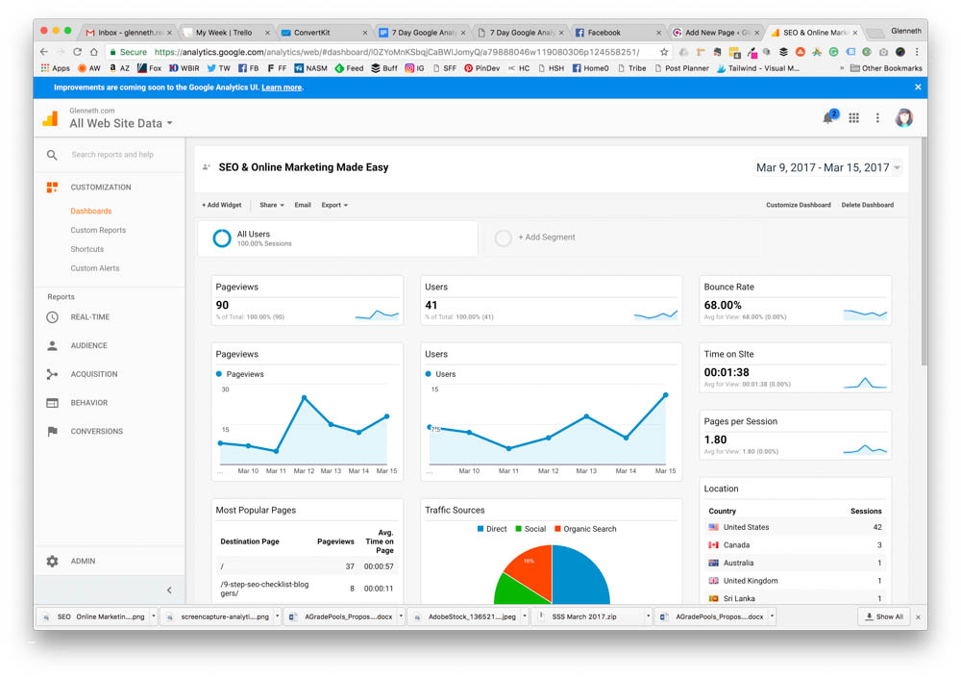
Task: Click the search magnifier icon in sidebar
Action: (x=52, y=155)
